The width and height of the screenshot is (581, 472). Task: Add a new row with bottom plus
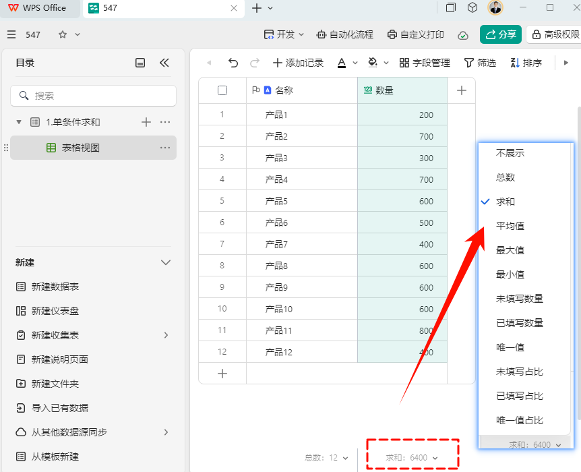point(222,374)
